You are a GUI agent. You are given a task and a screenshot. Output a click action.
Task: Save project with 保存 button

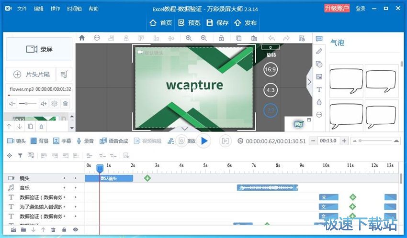[x=217, y=23]
